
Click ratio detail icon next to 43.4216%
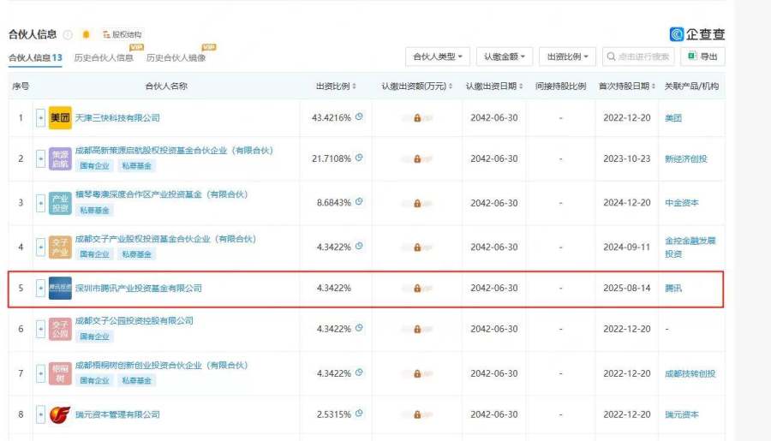(359, 117)
